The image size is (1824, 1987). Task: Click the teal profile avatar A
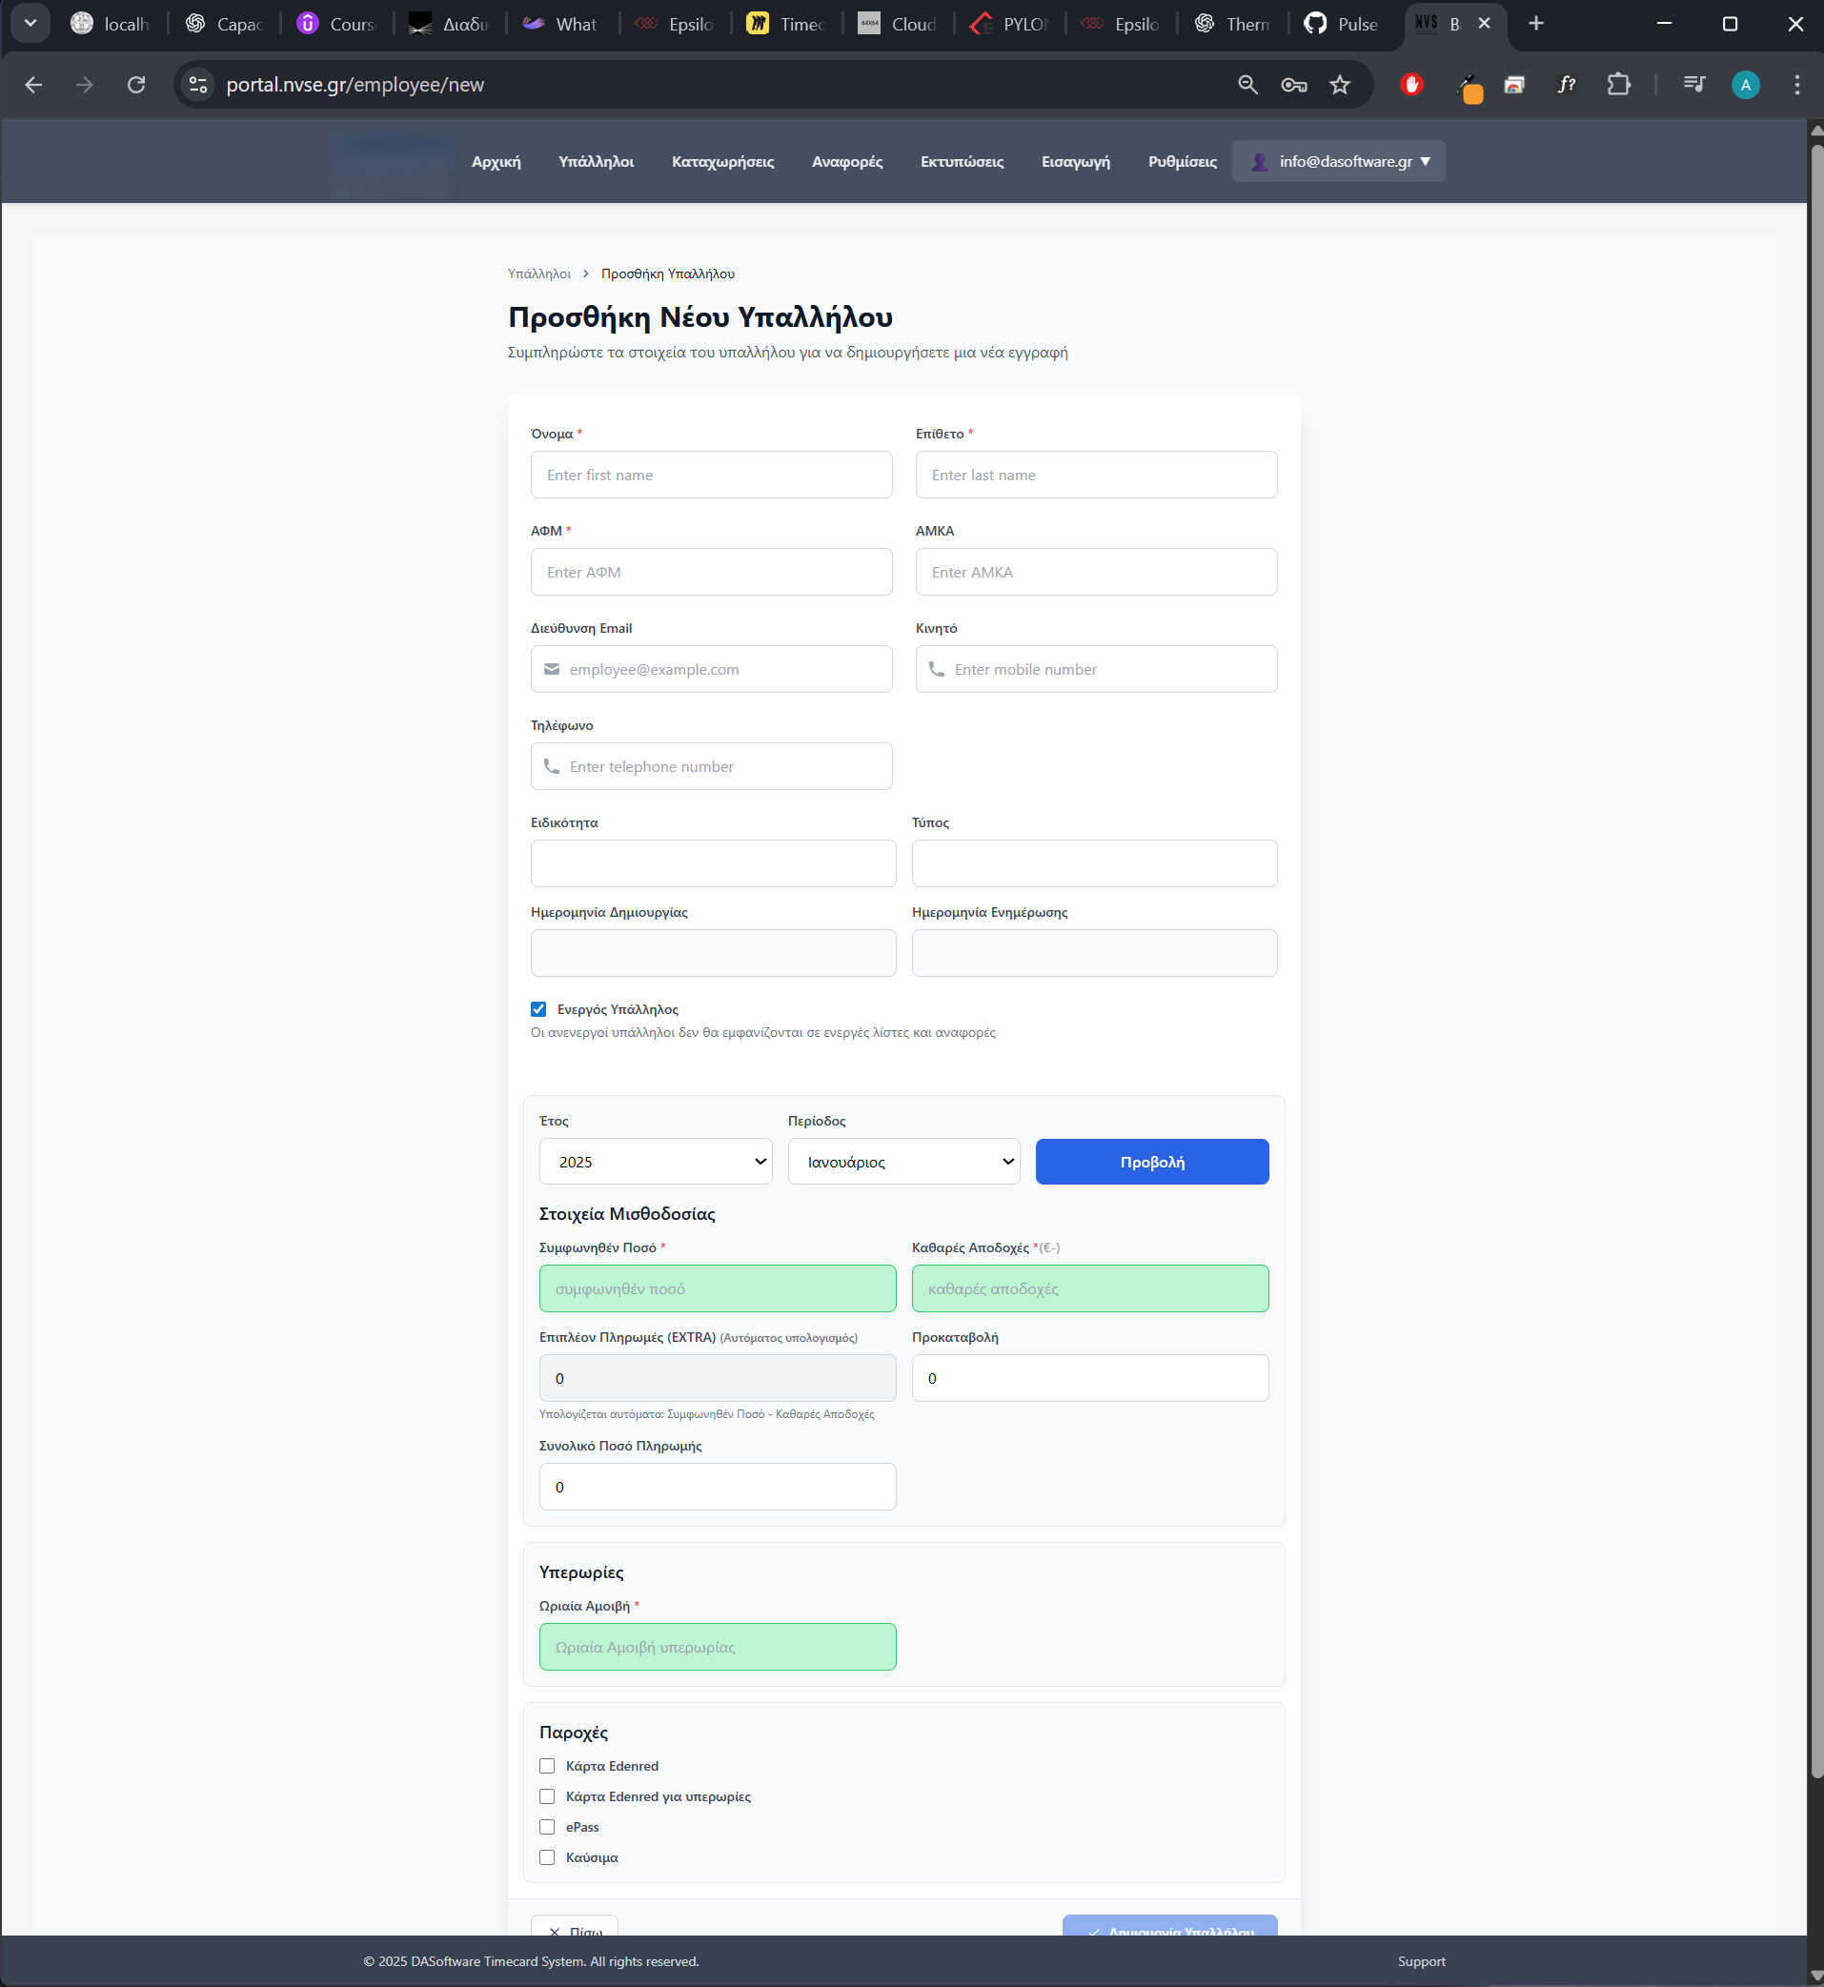pos(1744,84)
